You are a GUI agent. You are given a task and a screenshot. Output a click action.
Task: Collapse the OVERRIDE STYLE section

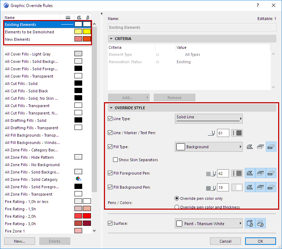coord(111,108)
